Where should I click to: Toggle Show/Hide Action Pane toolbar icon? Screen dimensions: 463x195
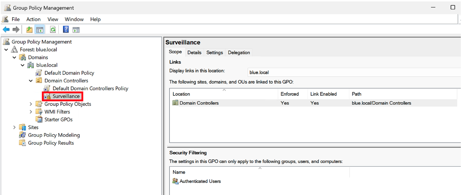click(x=76, y=30)
